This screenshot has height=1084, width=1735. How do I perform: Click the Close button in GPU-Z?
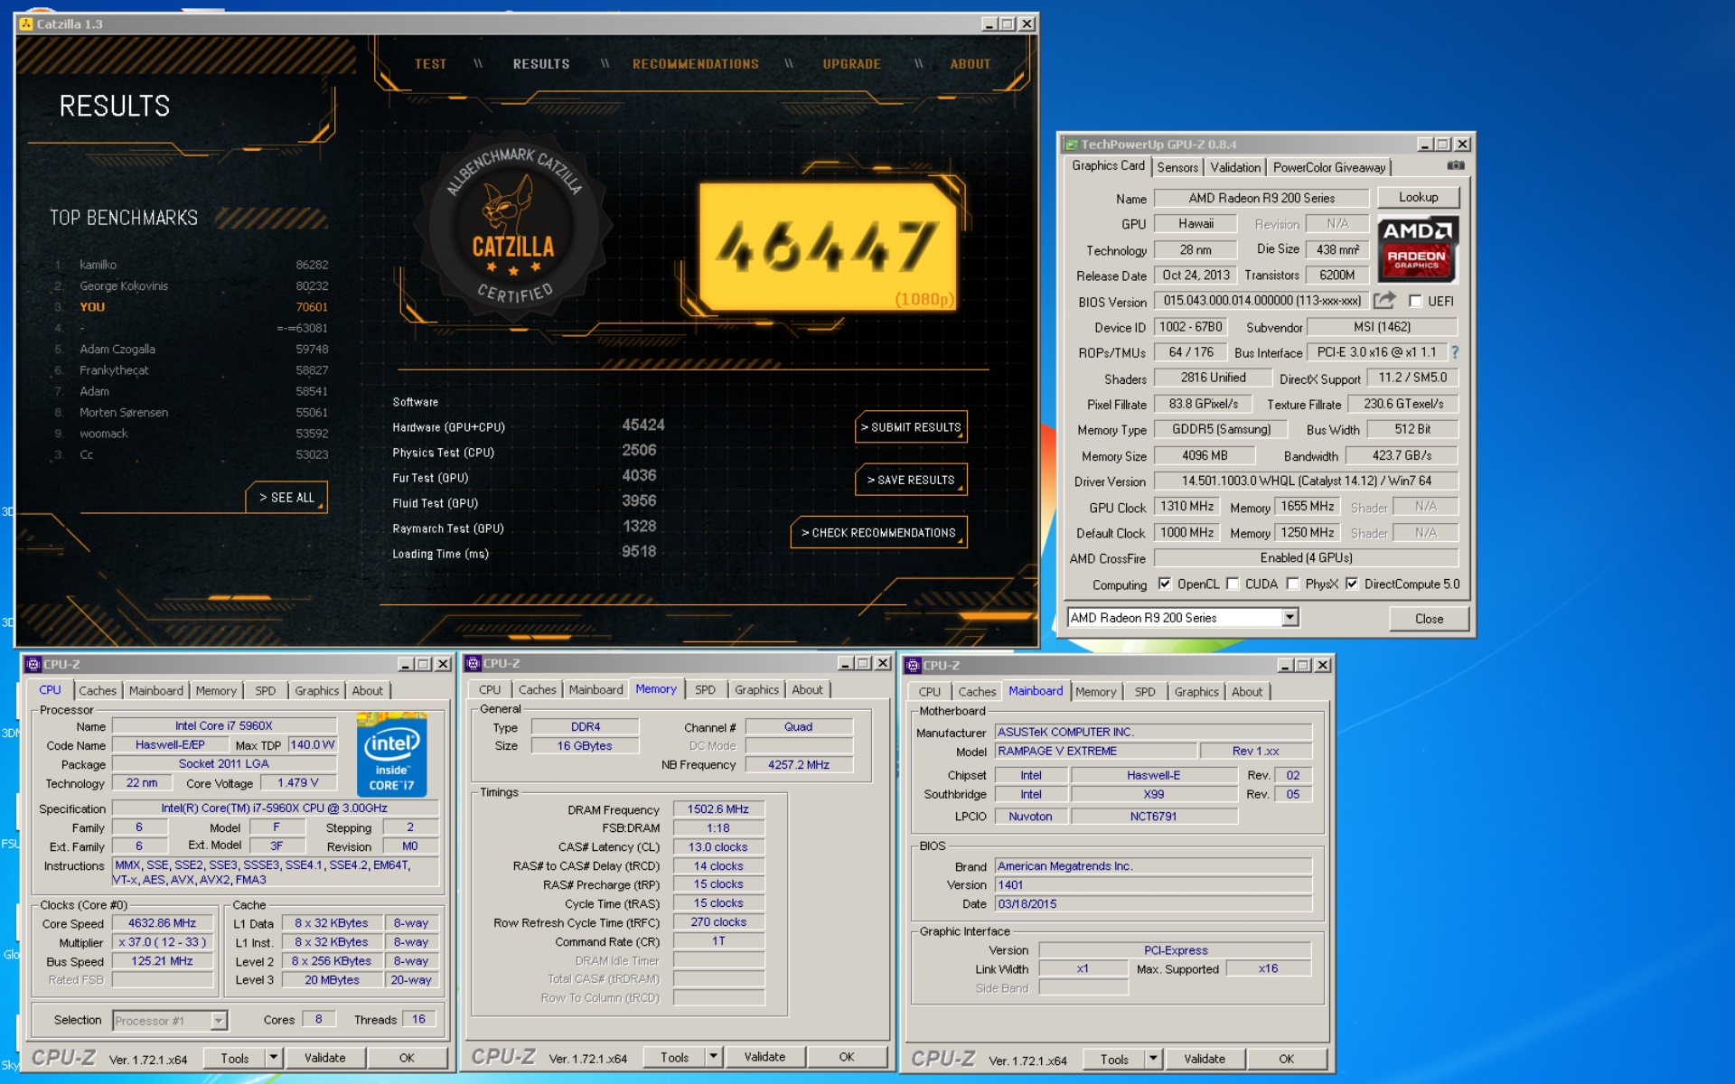pyautogui.click(x=1429, y=619)
